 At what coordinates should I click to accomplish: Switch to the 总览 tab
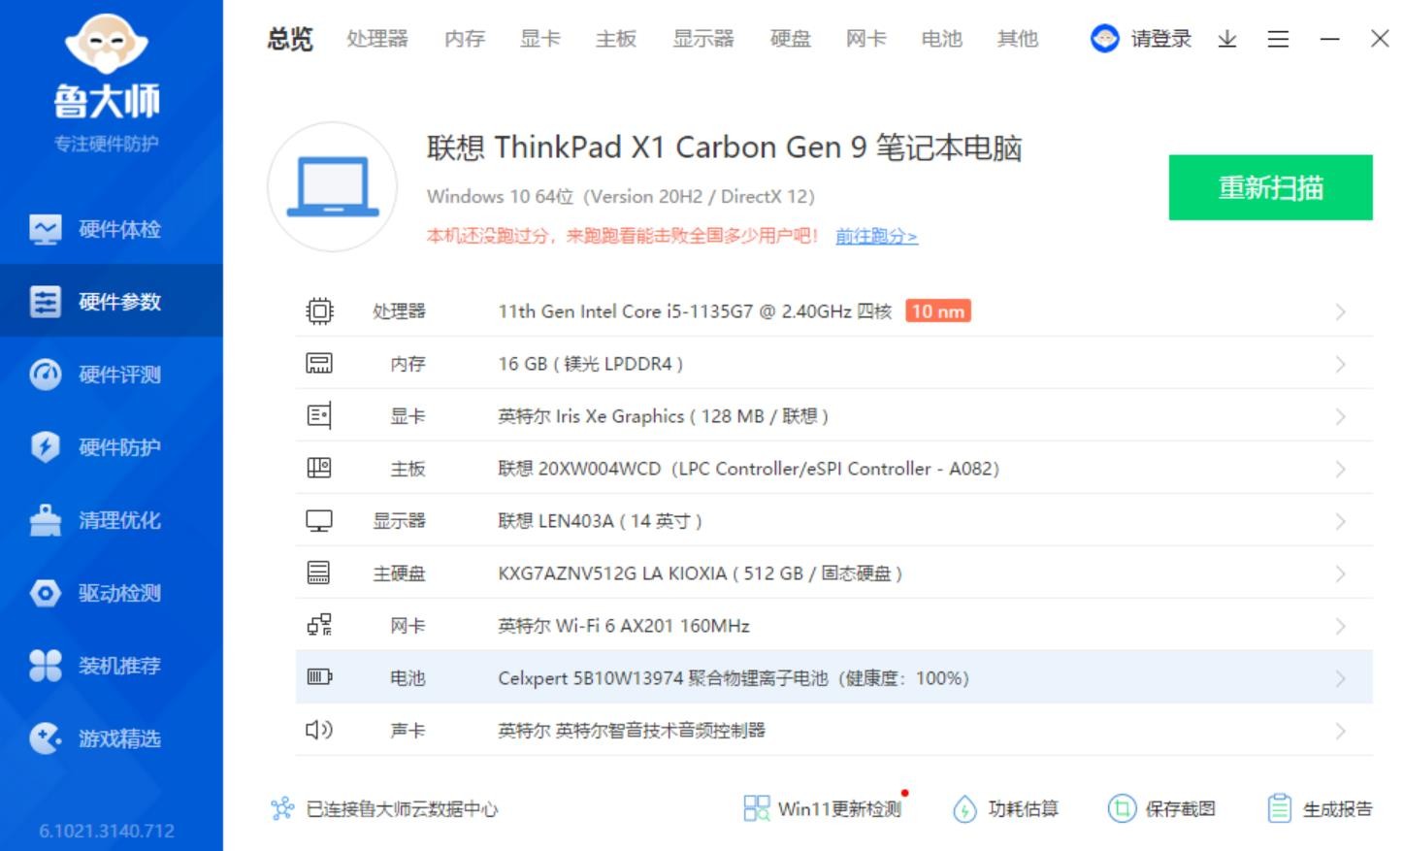click(x=290, y=39)
